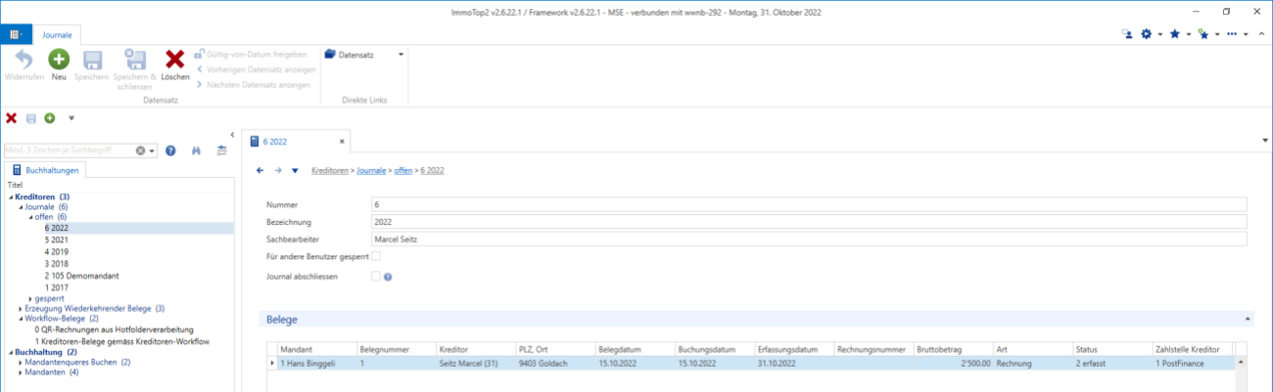This screenshot has width=1273, height=392.
Task: Click the search help question-mark icon
Action: (x=170, y=151)
